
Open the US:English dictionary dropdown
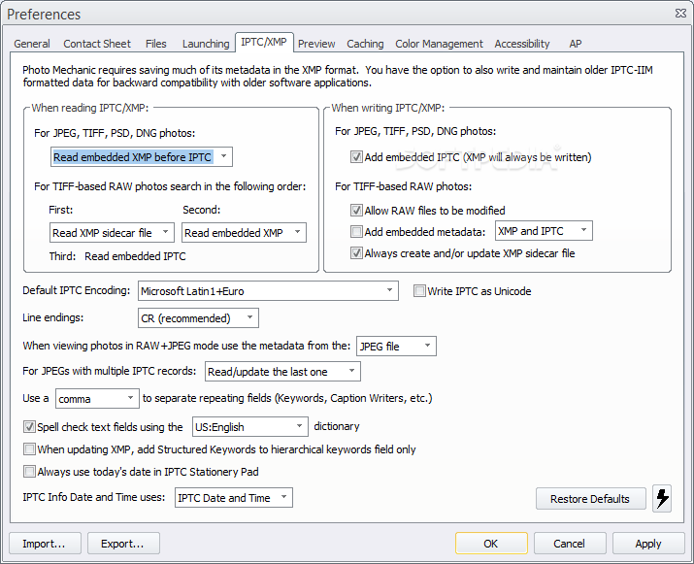pos(250,427)
